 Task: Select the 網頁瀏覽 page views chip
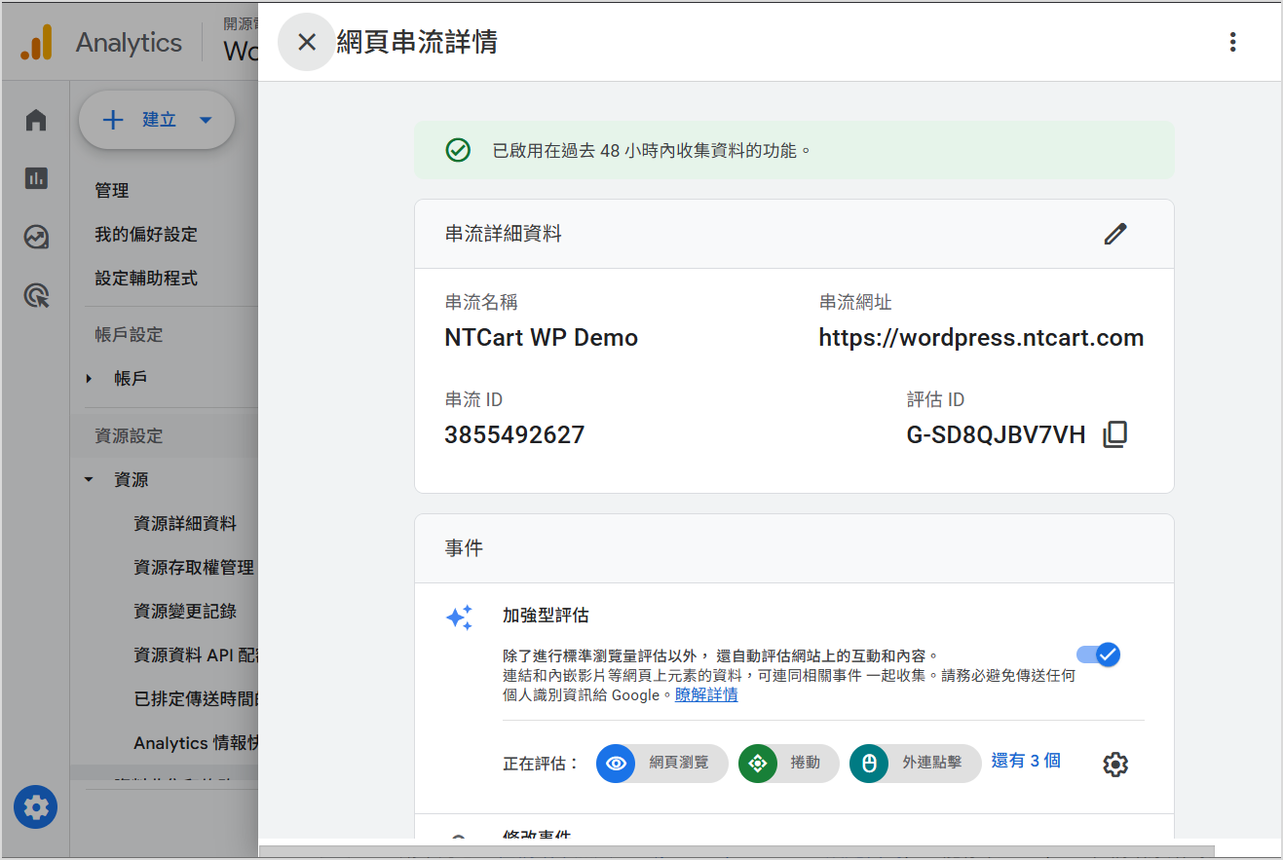[x=662, y=764]
